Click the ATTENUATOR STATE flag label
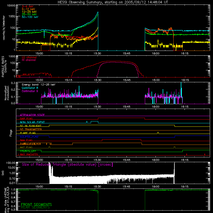Screen dimensions: 213x213 (32, 115)
